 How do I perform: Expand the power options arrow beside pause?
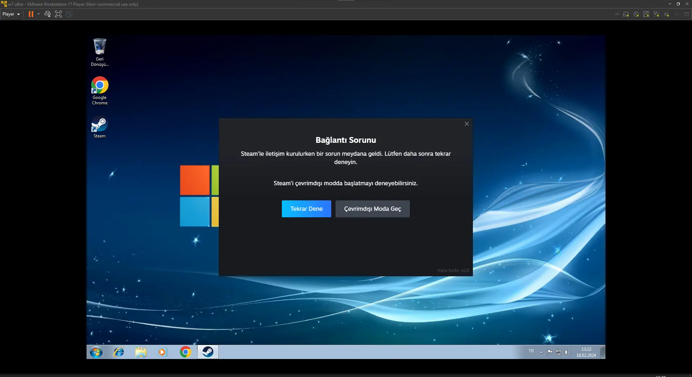(39, 14)
